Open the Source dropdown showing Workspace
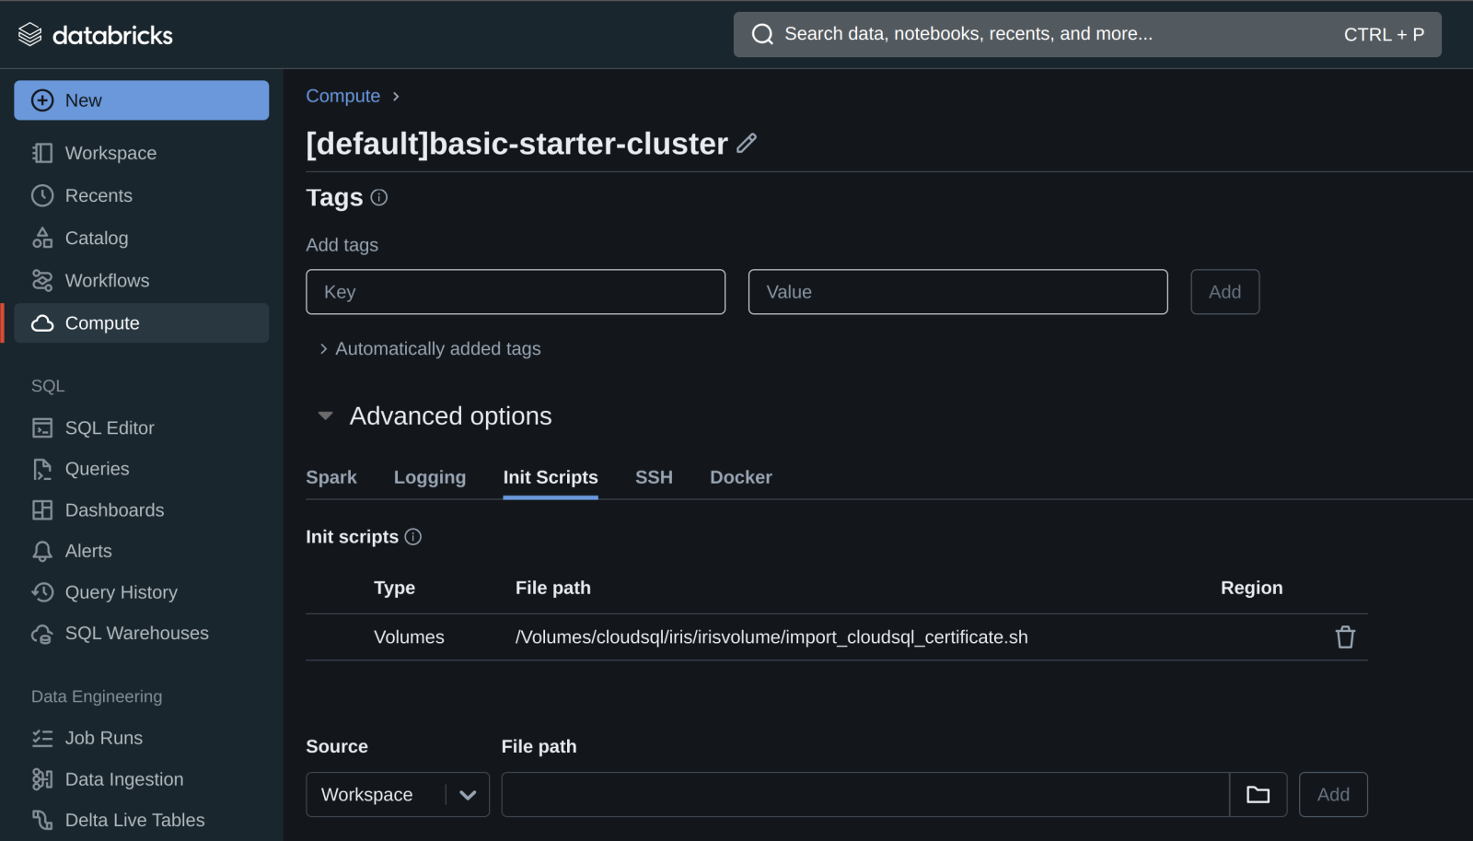 click(x=397, y=795)
